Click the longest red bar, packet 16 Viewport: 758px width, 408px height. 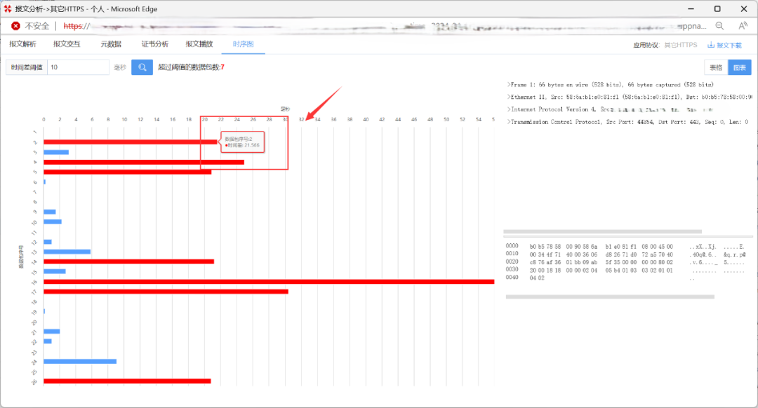tap(269, 282)
